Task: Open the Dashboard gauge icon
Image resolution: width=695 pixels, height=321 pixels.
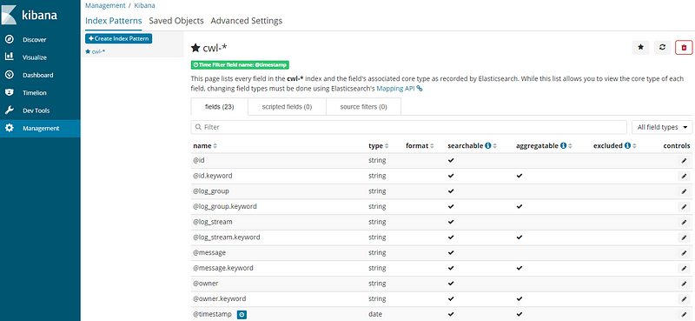Action: 9,75
